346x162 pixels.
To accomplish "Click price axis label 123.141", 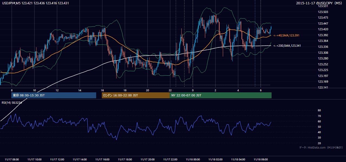I will 323,87.
